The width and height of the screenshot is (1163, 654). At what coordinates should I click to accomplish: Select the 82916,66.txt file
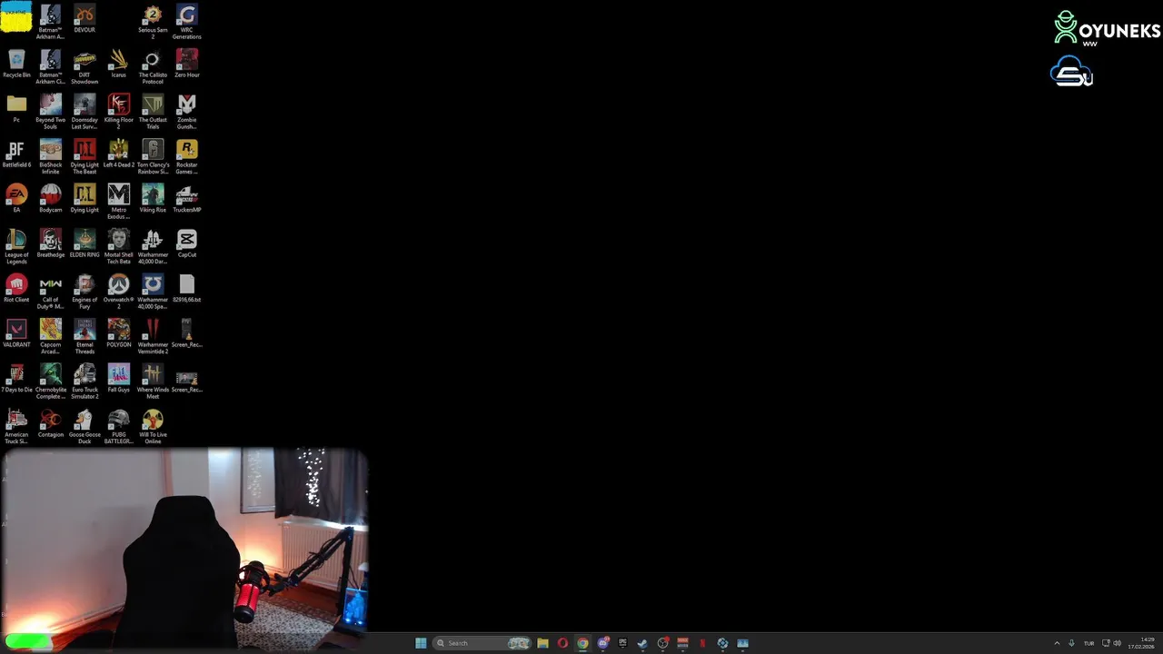point(186,288)
